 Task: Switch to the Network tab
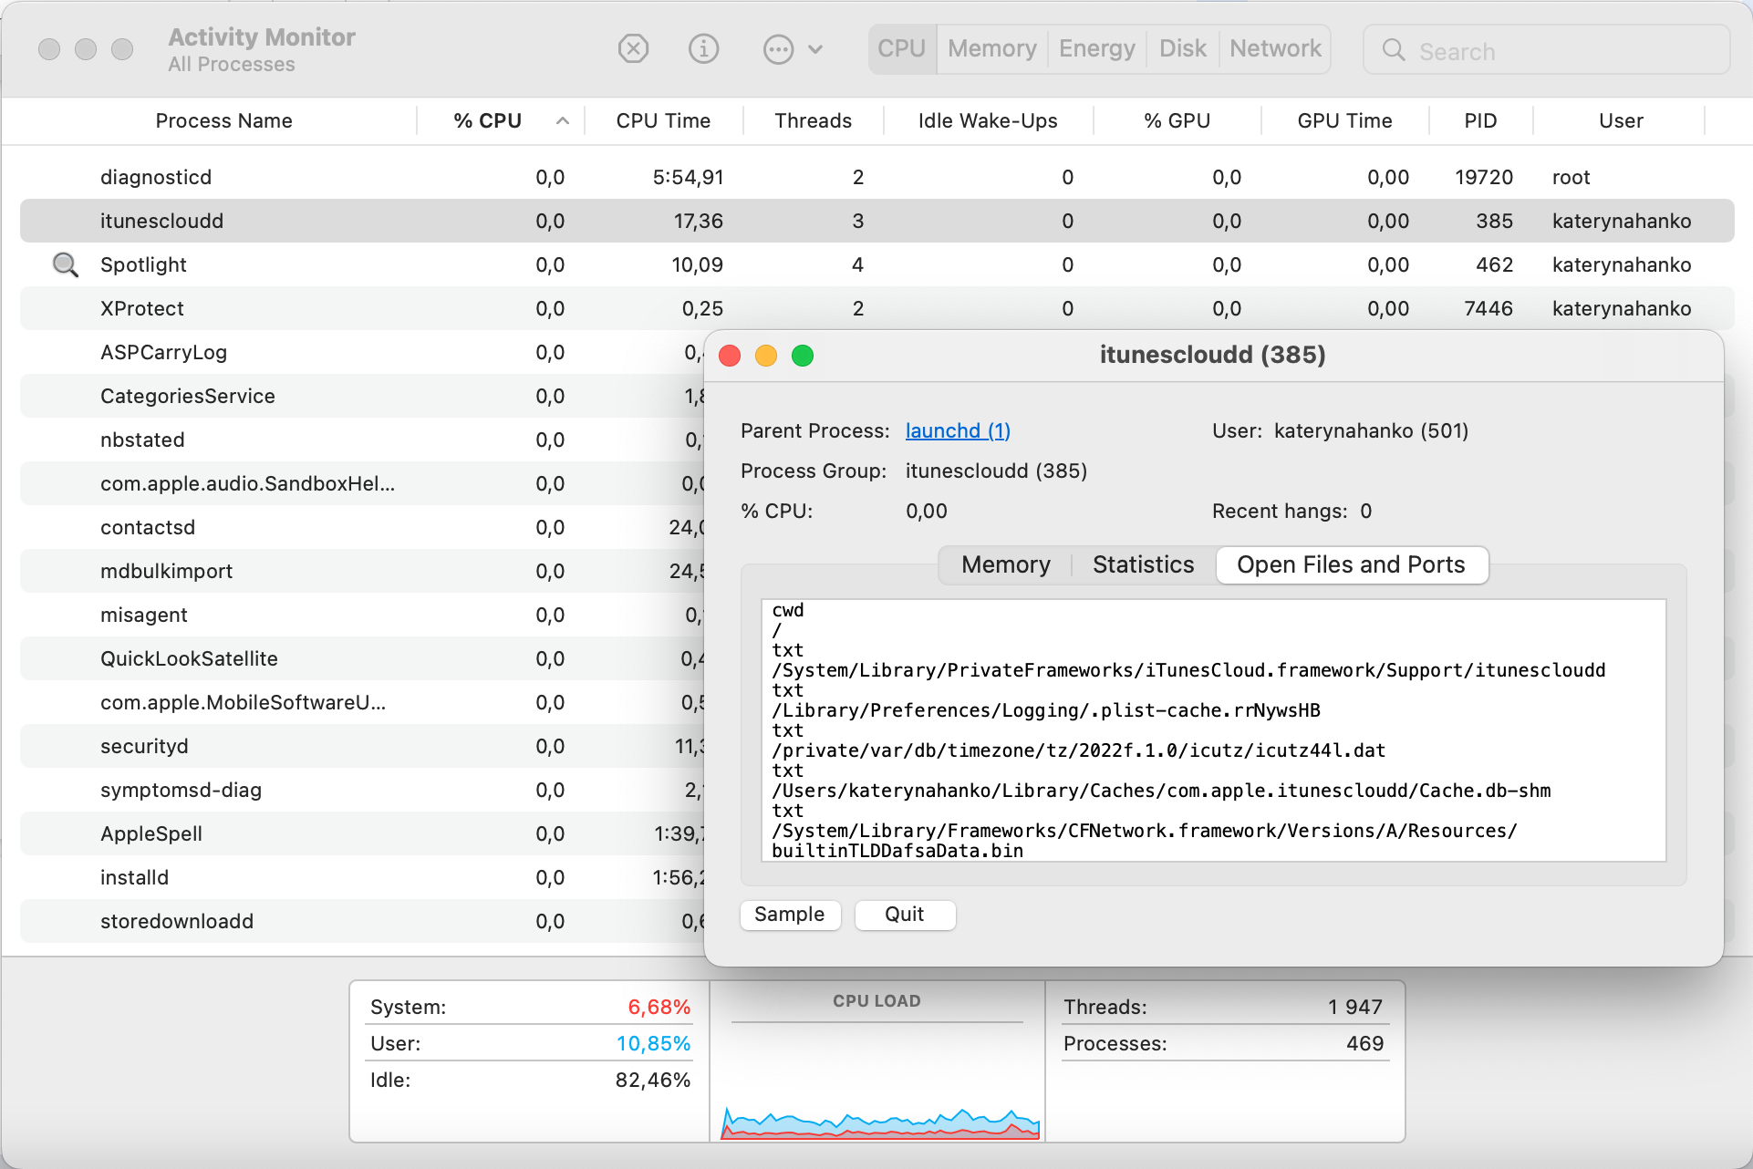point(1275,48)
